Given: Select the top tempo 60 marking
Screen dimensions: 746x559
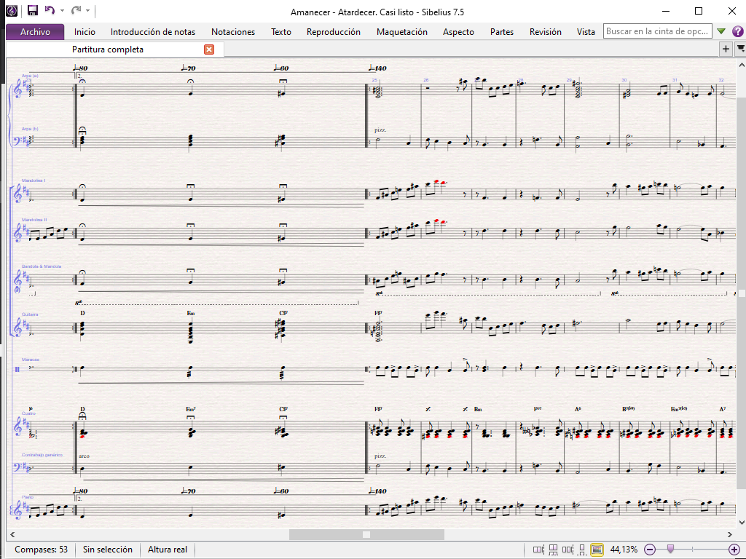Looking at the screenshot, I should [281, 68].
